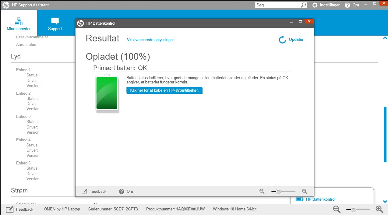The width and height of the screenshot is (388, 215).
Task: Click the Windows 10 Home 64-bit text
Action: [235, 209]
